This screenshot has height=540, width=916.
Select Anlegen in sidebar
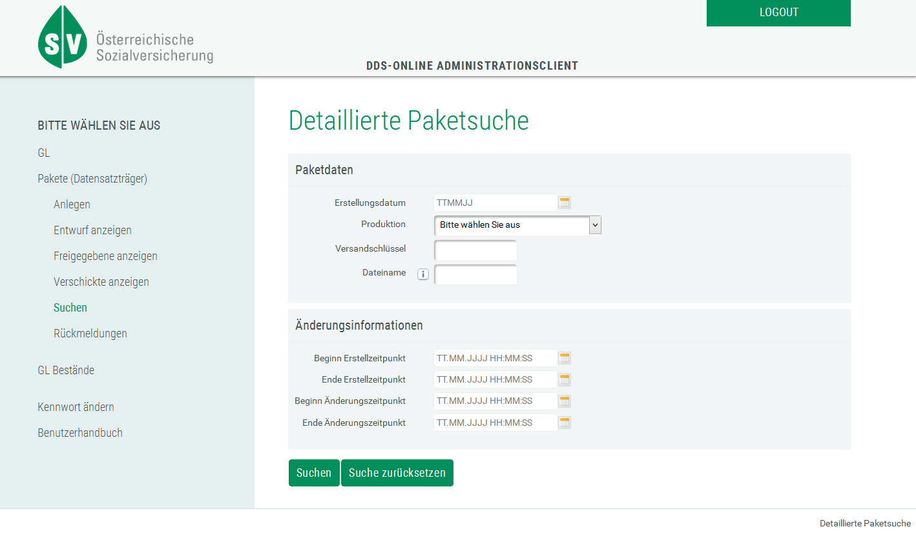tap(72, 205)
